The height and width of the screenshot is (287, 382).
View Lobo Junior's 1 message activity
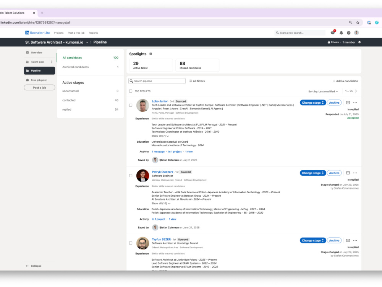(158, 152)
